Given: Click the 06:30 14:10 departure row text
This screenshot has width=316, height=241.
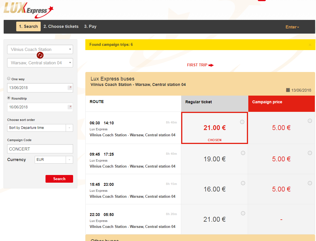Looking at the screenshot, I should pos(102,123).
